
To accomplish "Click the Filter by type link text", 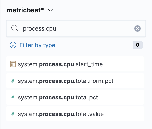I will pyautogui.click(x=37, y=45).
